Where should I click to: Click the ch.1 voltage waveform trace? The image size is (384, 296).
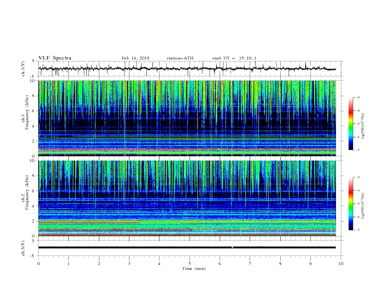coord(187,69)
